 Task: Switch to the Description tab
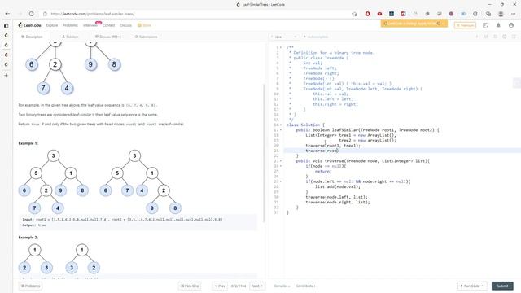(32, 37)
